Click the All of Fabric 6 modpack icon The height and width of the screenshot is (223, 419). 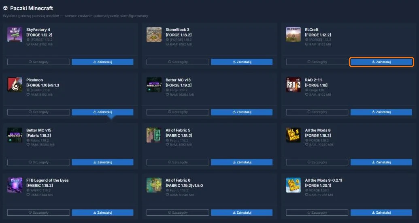click(154, 185)
